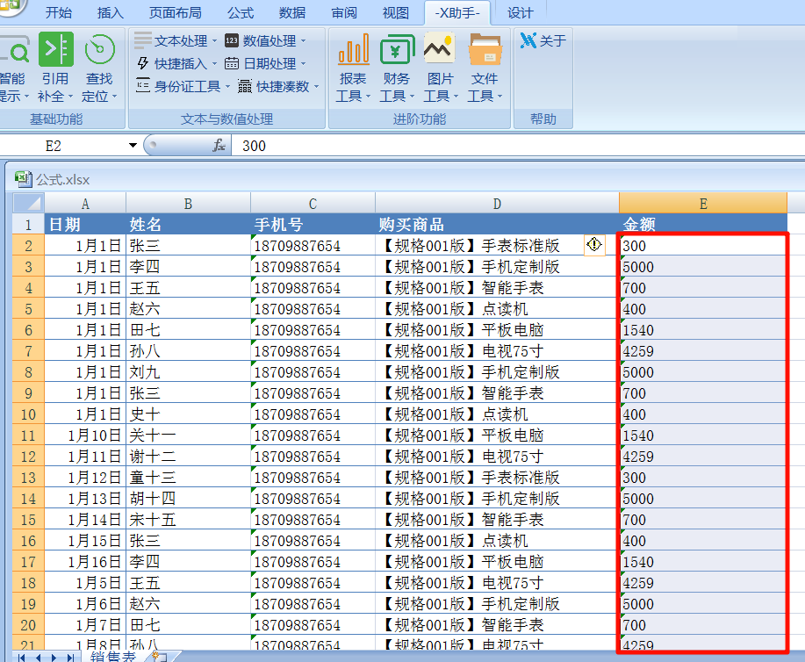The image size is (805, 662).
Task: Click the fx insert function icon
Action: pyautogui.click(x=219, y=146)
